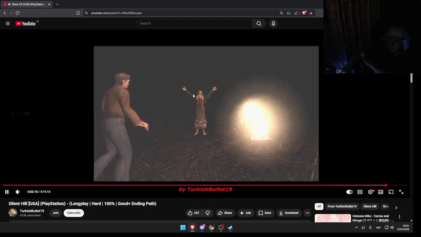
Task: Cast the video to a TV
Action: point(391,192)
